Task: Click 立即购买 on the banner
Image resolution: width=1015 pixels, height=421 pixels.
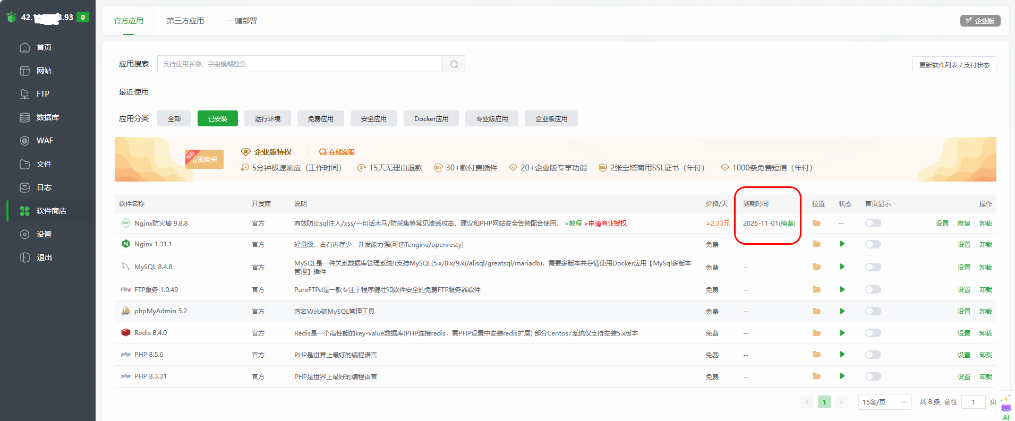Action: click(x=204, y=159)
